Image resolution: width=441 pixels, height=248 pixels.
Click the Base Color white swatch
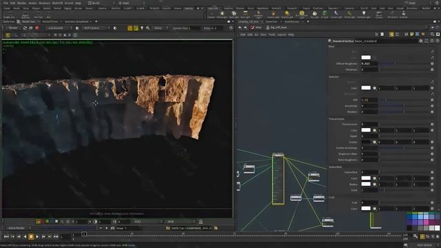[x=366, y=57]
